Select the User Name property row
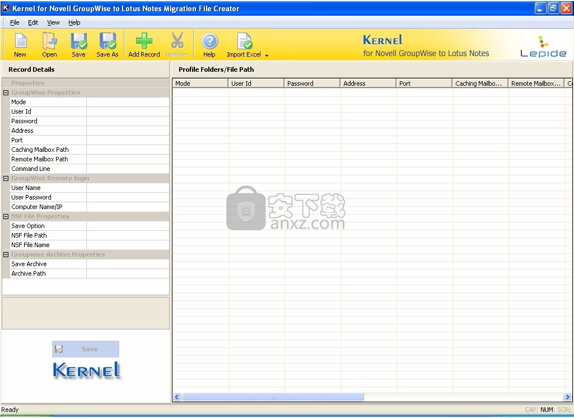 pos(90,188)
